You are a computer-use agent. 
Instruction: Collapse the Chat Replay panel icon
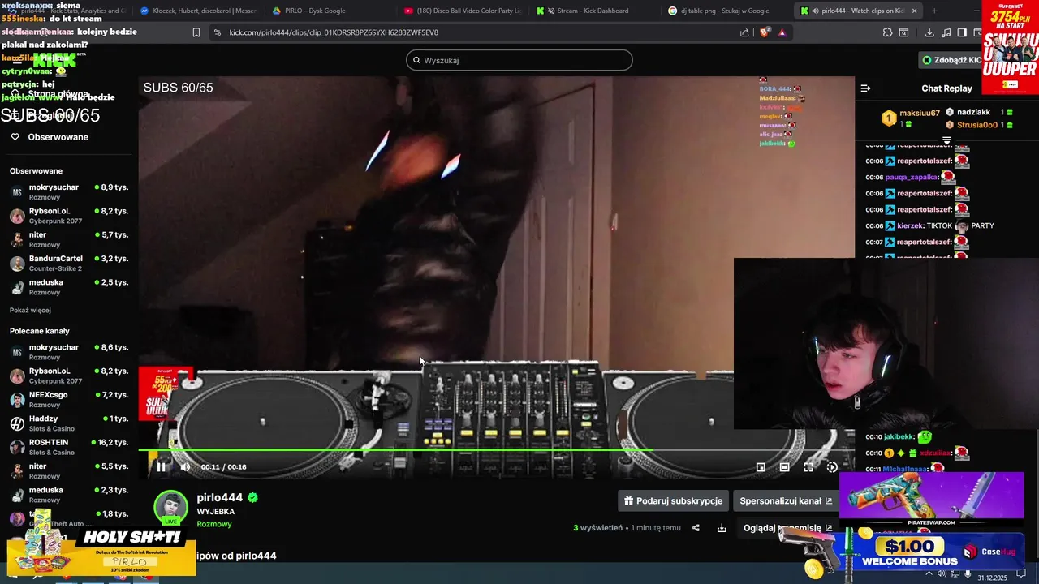(x=865, y=88)
